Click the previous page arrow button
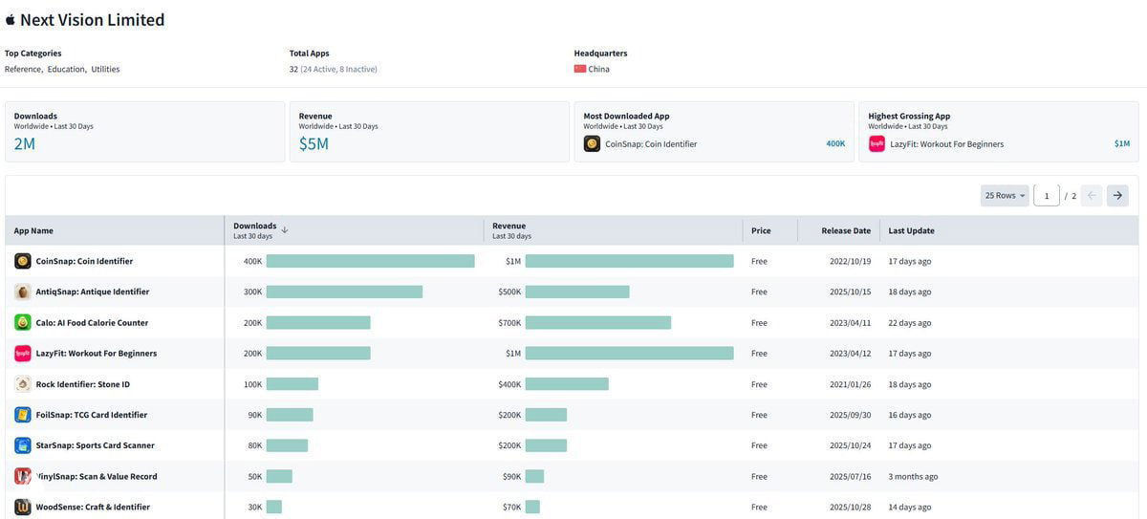This screenshot has width=1147, height=519. pos(1092,196)
